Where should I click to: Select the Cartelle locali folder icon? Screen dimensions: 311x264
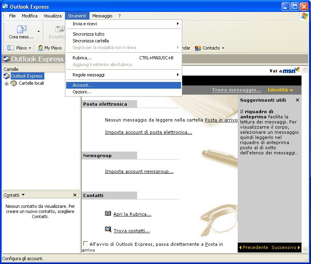coord(14,83)
